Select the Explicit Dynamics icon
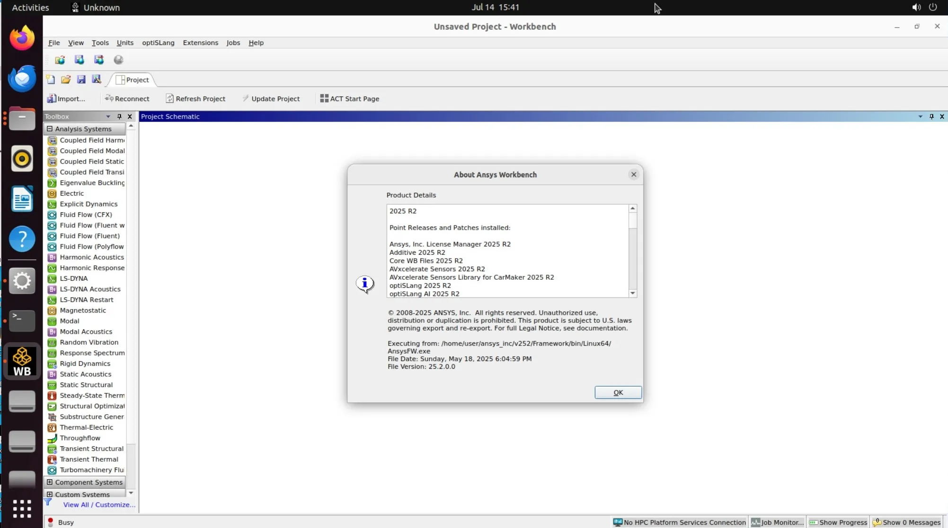This screenshot has width=948, height=528. click(52, 204)
